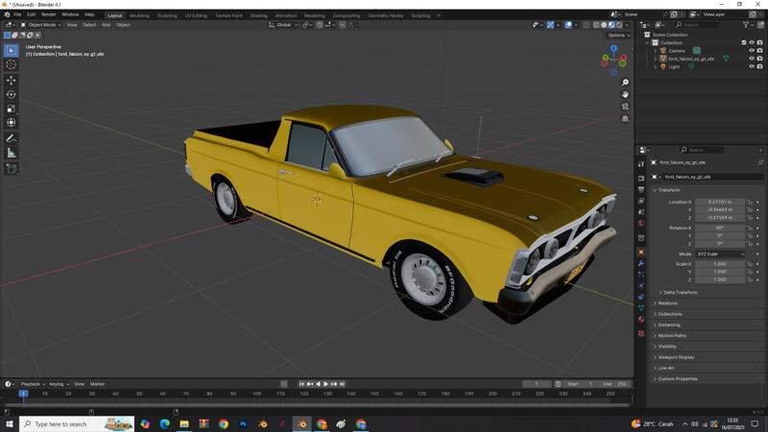Open the Global orientation dropdown
The image size is (768, 432).
pos(283,25)
